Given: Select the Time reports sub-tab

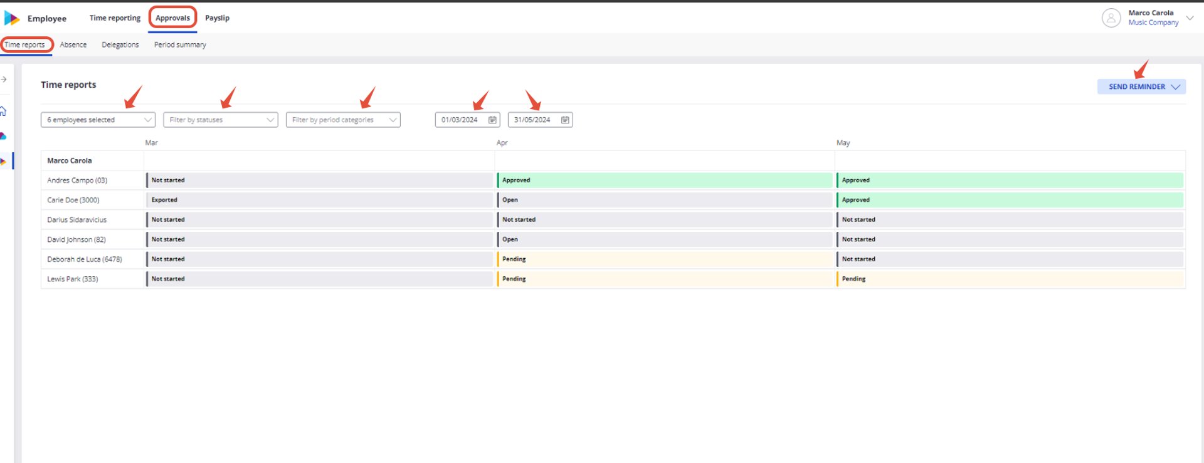Looking at the screenshot, I should [x=24, y=44].
